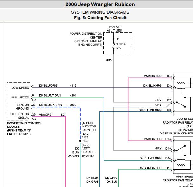Click the 'VIO/ORG' wire label

point(45,115)
